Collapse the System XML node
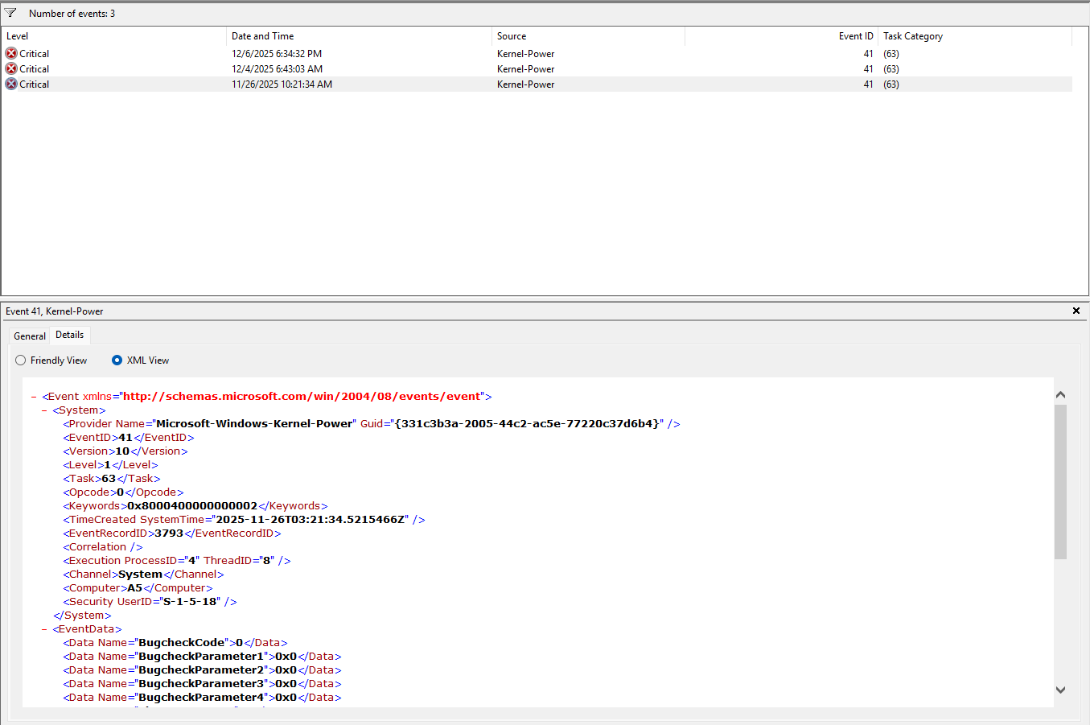This screenshot has width=1090, height=725. tap(44, 410)
